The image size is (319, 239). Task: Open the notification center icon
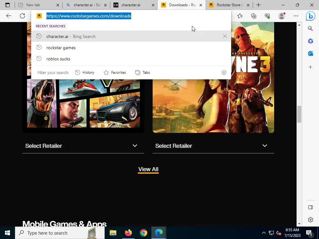coord(309,233)
